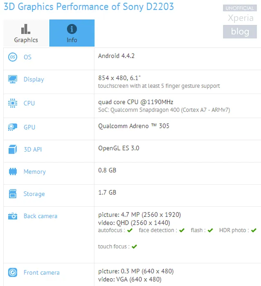Click the OS icon in the info list

pyautogui.click(x=13, y=57)
